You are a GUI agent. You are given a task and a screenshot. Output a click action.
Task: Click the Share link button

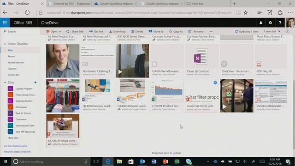click(75, 32)
